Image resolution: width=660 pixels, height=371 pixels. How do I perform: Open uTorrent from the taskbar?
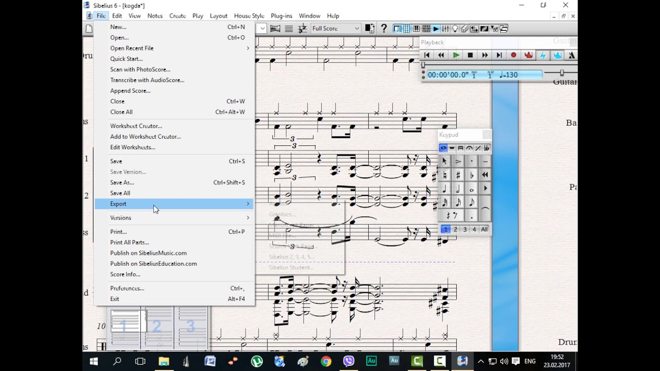(256, 361)
